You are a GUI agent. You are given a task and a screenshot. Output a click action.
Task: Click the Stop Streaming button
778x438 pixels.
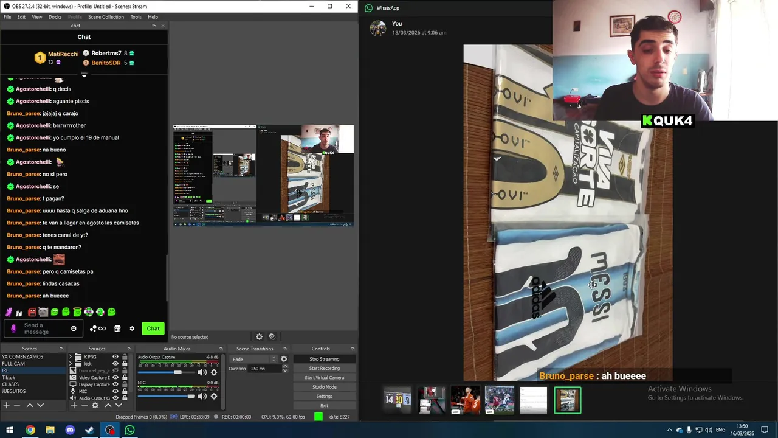point(324,359)
